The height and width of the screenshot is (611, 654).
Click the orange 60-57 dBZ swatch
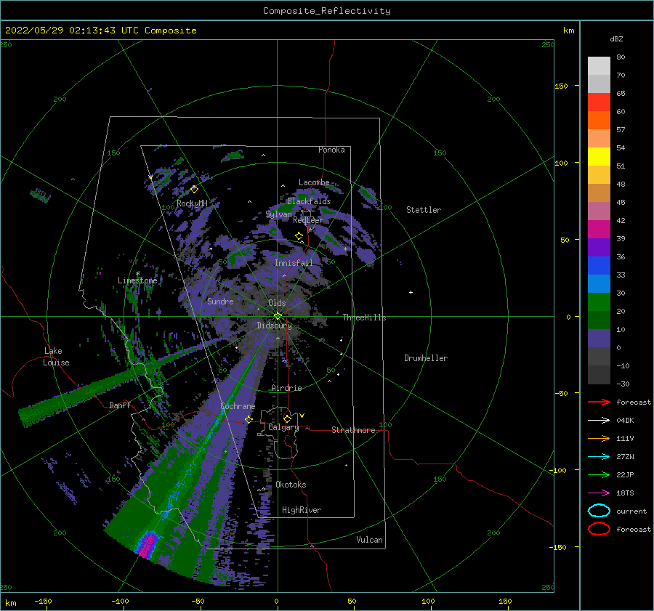click(599, 121)
